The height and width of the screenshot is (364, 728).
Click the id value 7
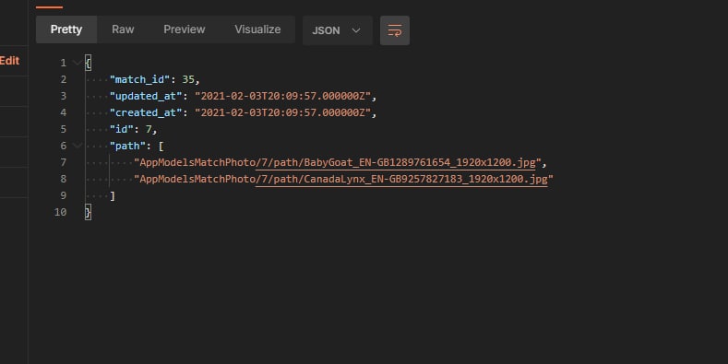click(x=149, y=129)
